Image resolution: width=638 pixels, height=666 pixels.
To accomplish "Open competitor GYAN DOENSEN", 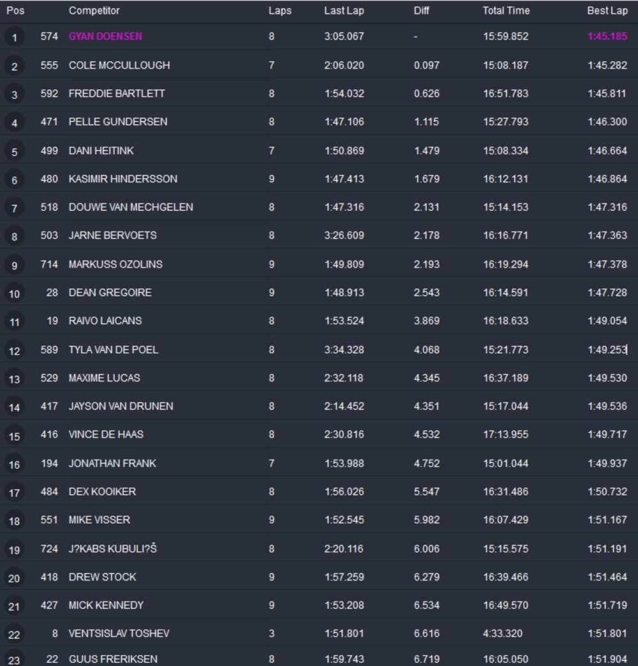I will click(x=105, y=36).
